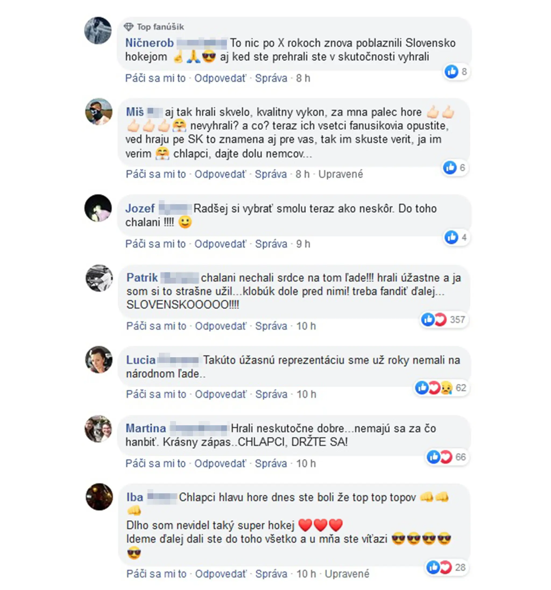This screenshot has height=590, width=551.
Task: Like Ničnerob's comment via Páči sa mi to
Action: (155, 78)
